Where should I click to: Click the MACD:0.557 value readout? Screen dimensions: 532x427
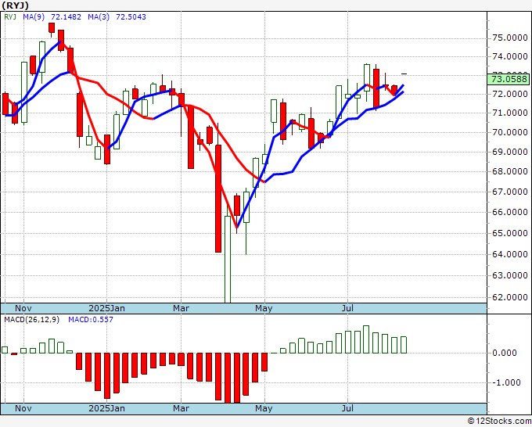tap(91, 320)
